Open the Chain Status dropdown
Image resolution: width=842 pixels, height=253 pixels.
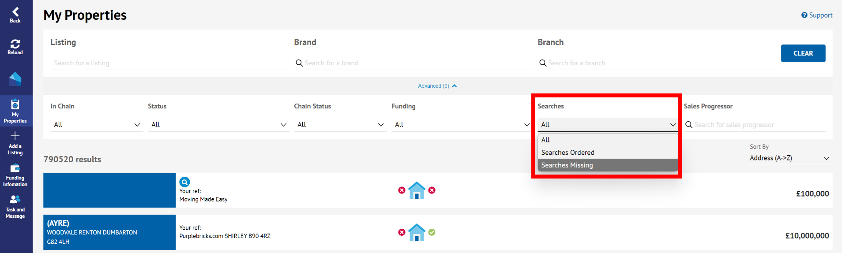[340, 125]
